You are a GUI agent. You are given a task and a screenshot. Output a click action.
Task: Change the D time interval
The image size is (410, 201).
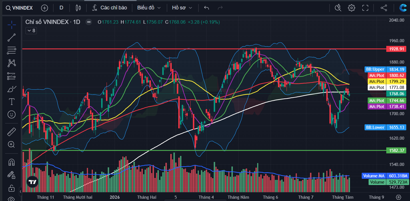(61, 8)
